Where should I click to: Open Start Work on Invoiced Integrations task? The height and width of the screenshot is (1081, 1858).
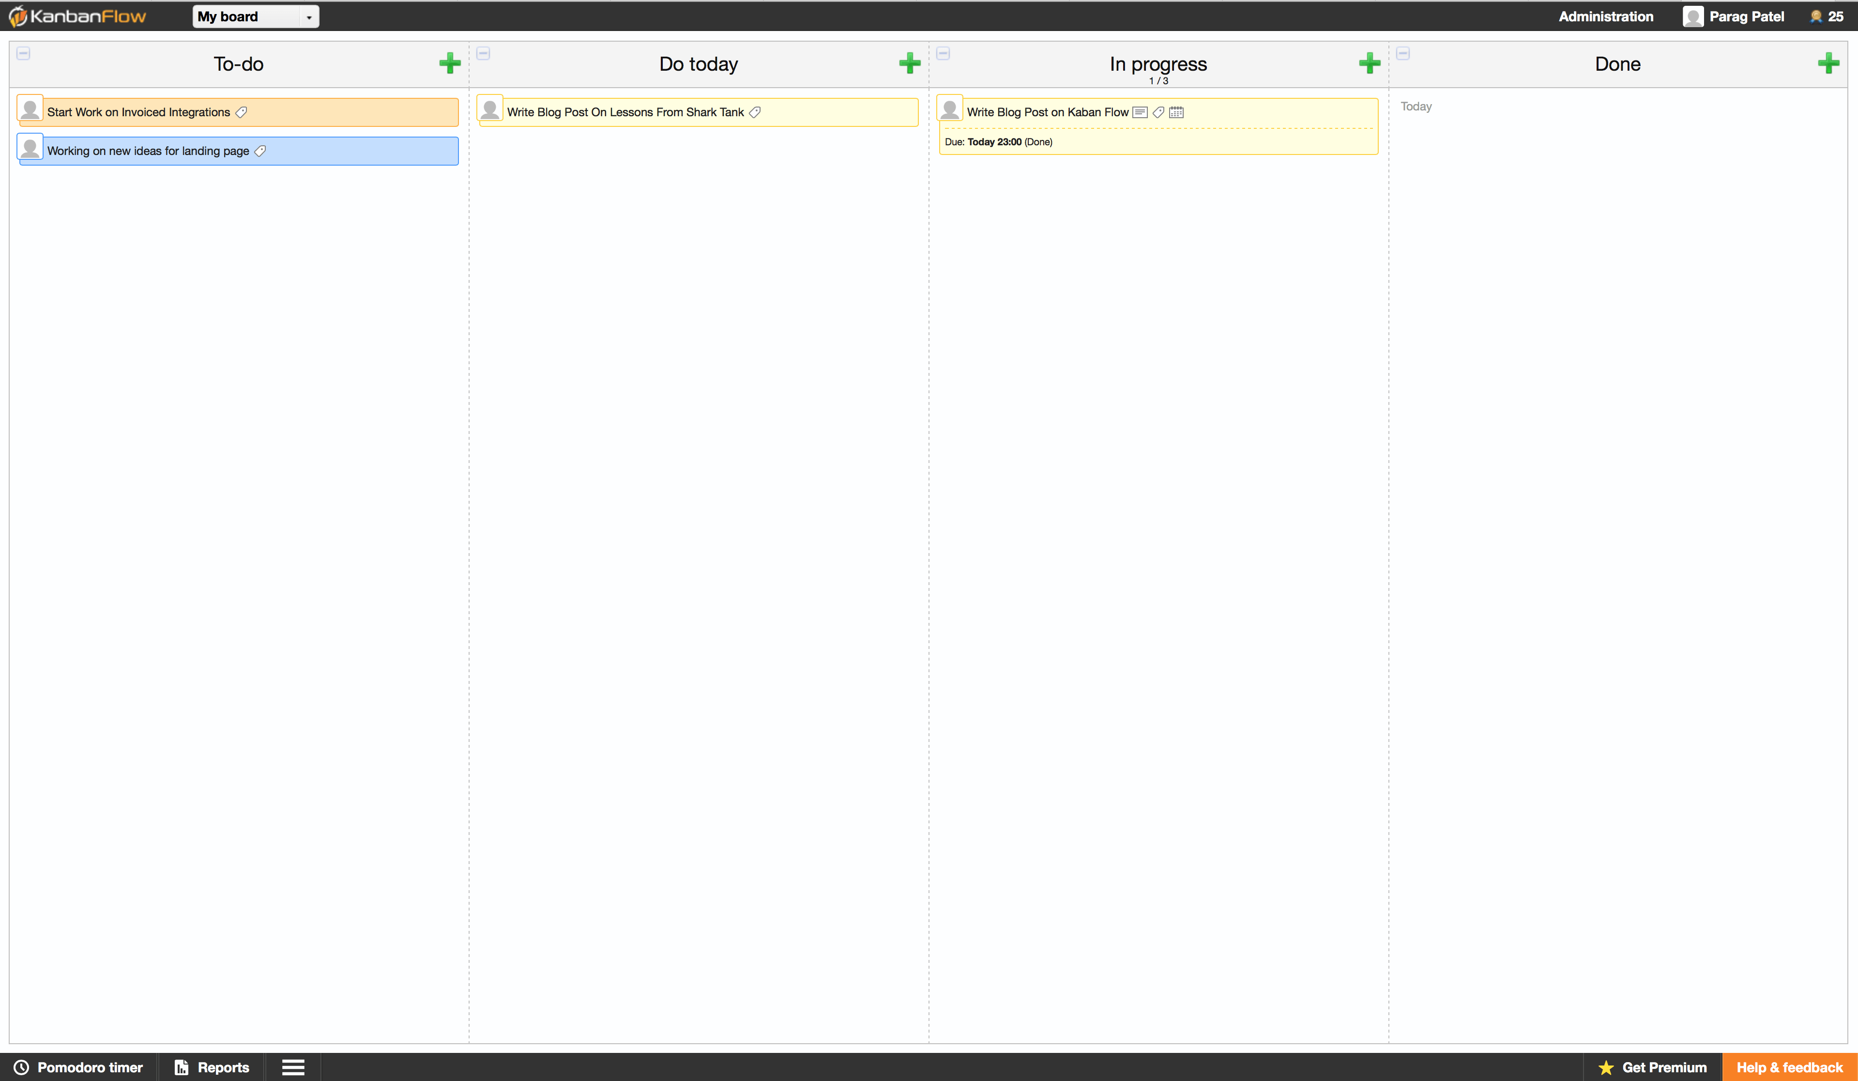239,112
